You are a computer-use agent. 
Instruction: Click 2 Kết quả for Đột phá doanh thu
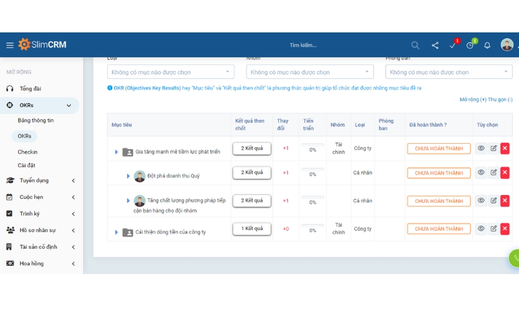click(252, 172)
